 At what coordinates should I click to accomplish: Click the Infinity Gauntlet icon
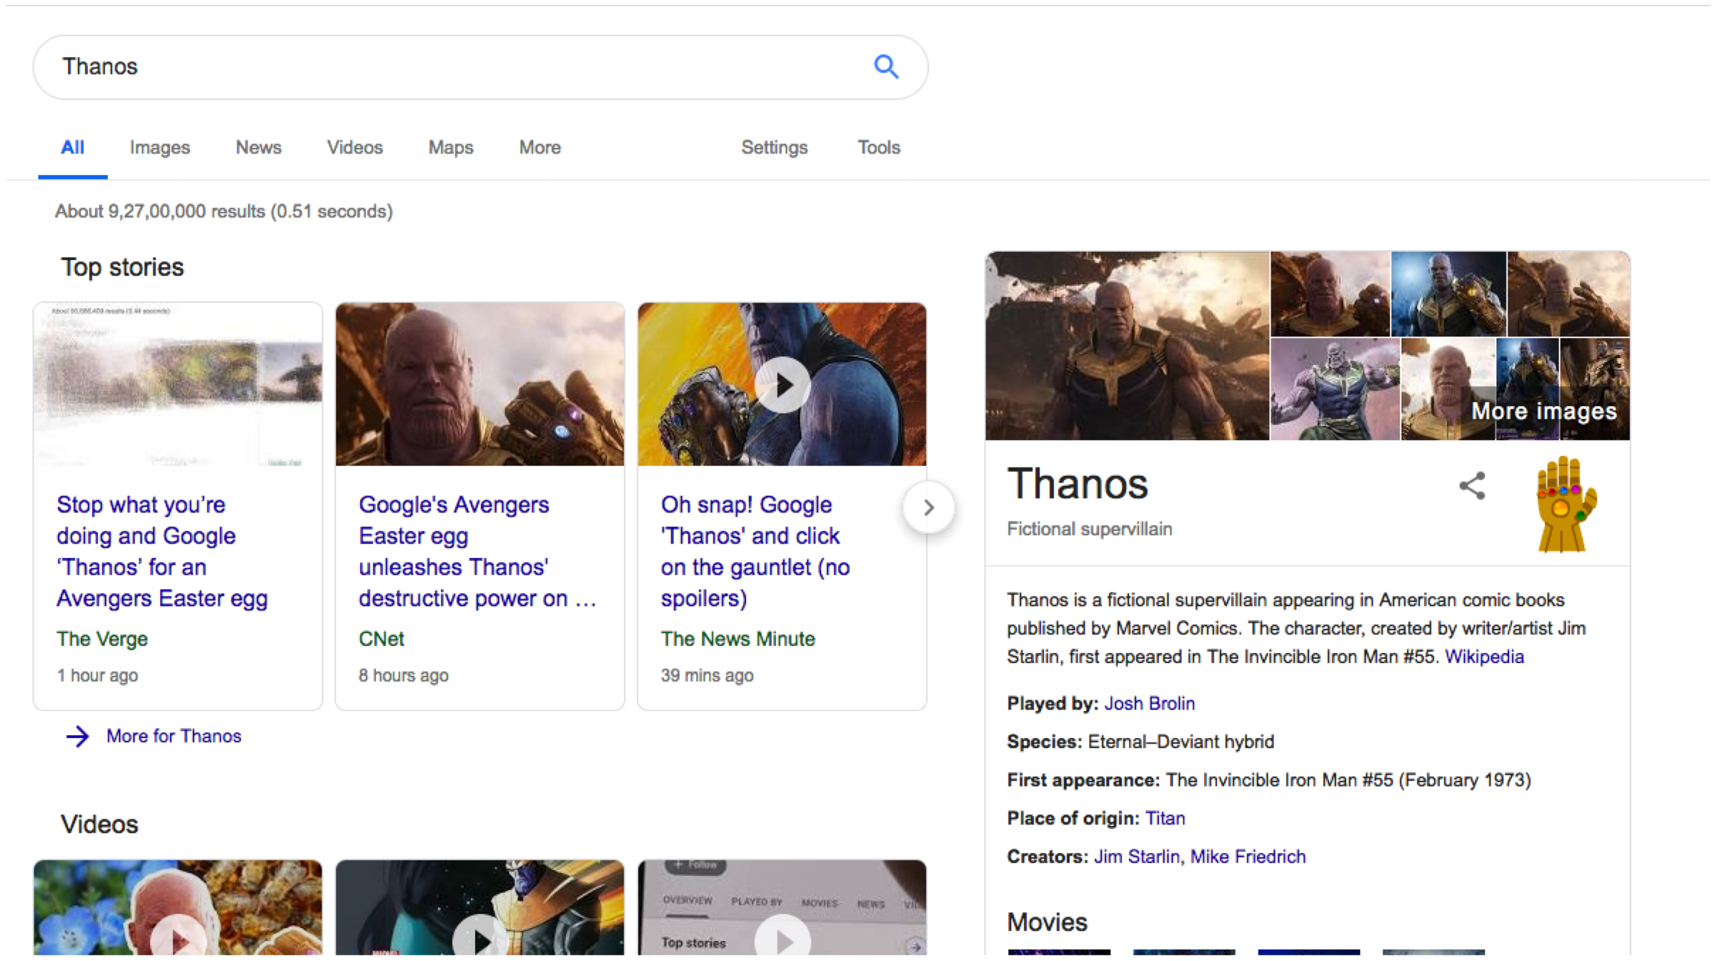coord(1565,505)
